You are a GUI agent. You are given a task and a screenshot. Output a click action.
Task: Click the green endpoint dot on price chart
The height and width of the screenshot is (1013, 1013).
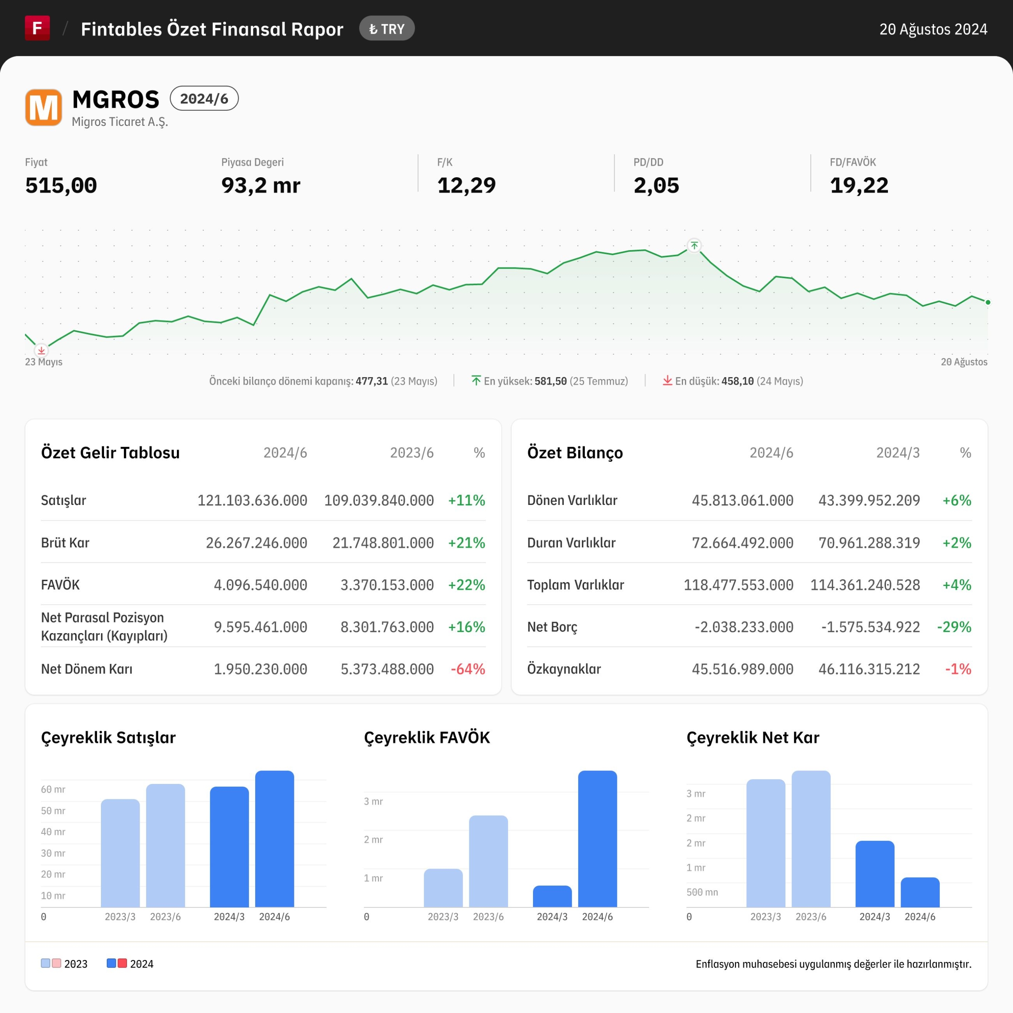click(x=988, y=303)
